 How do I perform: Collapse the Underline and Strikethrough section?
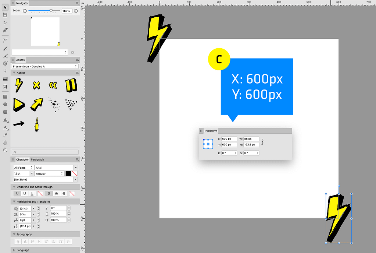(x=14, y=187)
